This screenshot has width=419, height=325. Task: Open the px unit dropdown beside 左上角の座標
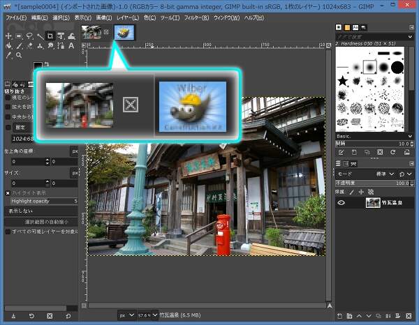[x=75, y=151]
